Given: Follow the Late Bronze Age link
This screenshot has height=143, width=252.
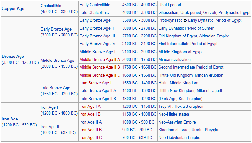Looking at the screenshot, I should [x=55, y=88].
